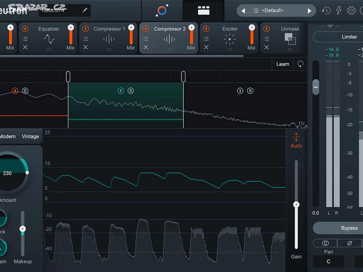Open the settings gear
The height and width of the screenshot is (272, 363).
(351, 10)
